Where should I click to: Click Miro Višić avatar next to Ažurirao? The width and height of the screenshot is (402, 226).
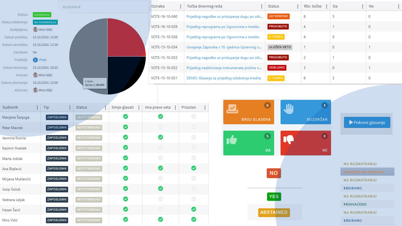tap(35, 90)
